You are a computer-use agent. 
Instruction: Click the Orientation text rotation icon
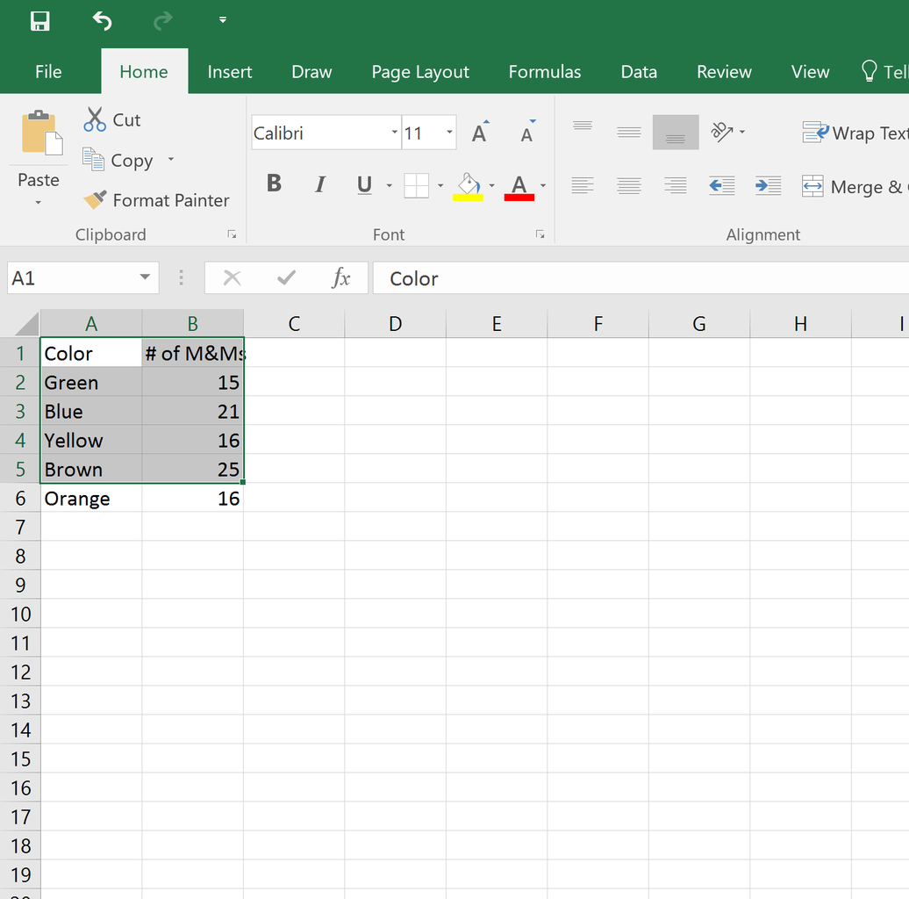coord(722,133)
